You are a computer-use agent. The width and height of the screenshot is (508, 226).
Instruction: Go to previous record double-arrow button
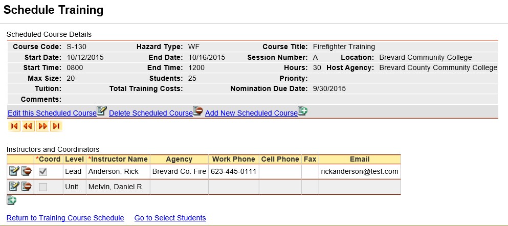coord(28,126)
